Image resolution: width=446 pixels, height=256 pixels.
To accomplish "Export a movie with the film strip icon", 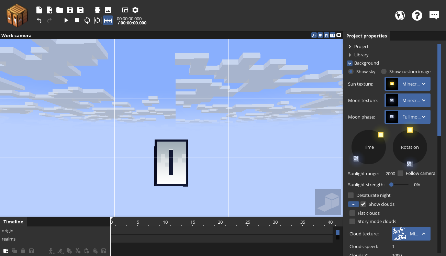I will pyautogui.click(x=98, y=10).
